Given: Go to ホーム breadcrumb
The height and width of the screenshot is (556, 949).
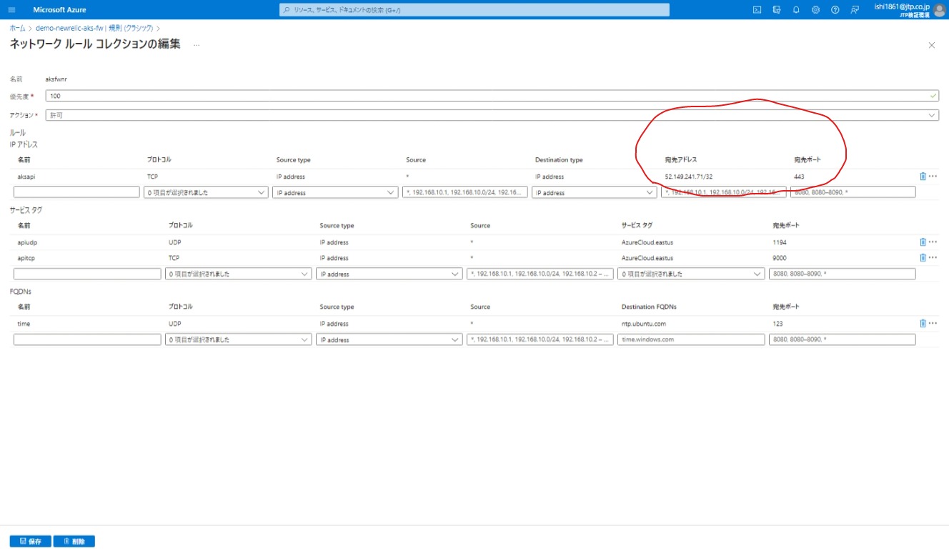Looking at the screenshot, I should pos(17,28).
